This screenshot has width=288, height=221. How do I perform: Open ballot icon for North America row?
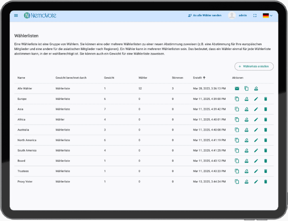(246, 140)
